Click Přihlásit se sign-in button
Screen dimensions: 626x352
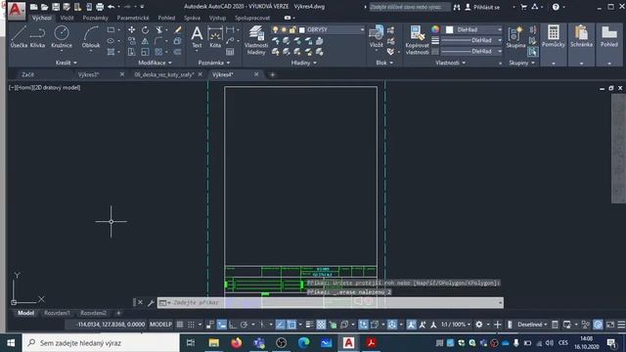(x=482, y=7)
